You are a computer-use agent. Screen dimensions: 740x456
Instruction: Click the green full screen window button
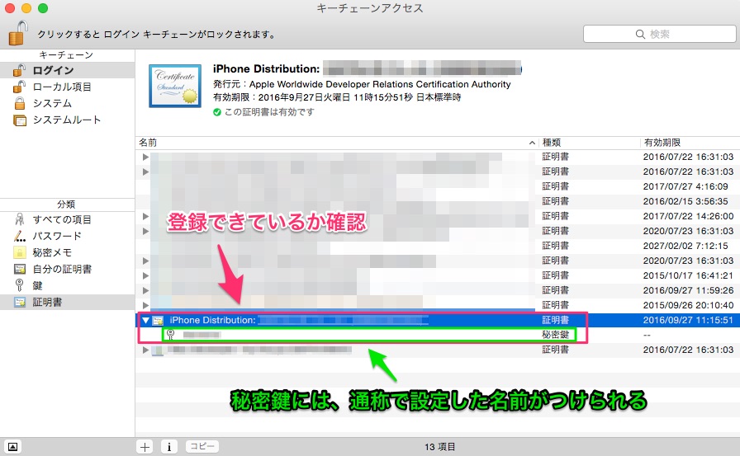coord(42,8)
